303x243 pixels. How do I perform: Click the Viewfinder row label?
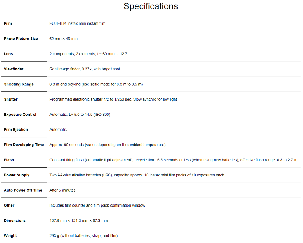14,69
